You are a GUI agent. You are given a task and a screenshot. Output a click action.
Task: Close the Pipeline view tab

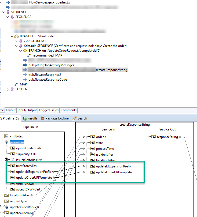(18, 118)
